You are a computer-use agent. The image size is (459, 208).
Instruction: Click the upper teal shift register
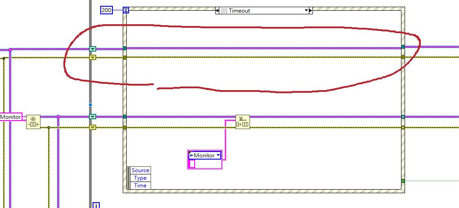[93, 49]
